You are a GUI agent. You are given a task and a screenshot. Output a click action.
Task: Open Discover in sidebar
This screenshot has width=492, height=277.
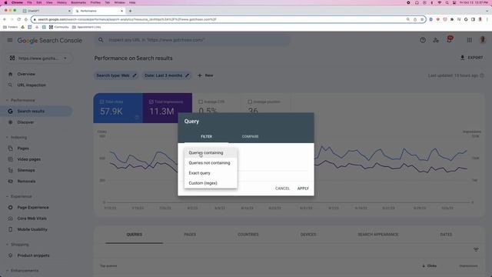click(x=25, y=122)
